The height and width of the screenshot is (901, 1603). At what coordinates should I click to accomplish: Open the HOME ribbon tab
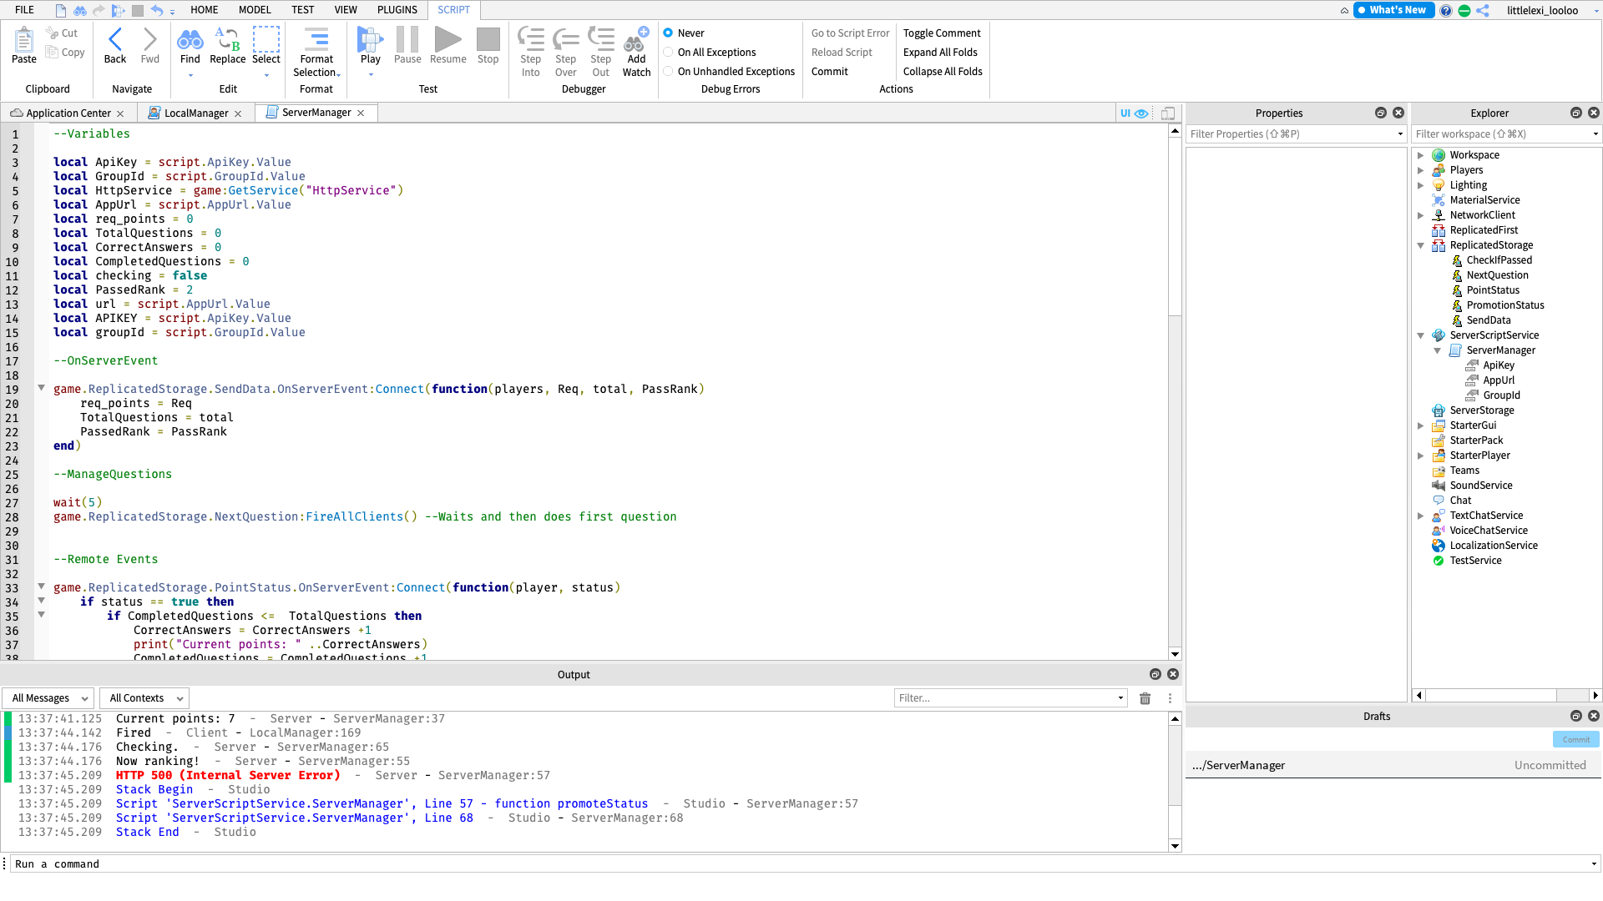204,10
